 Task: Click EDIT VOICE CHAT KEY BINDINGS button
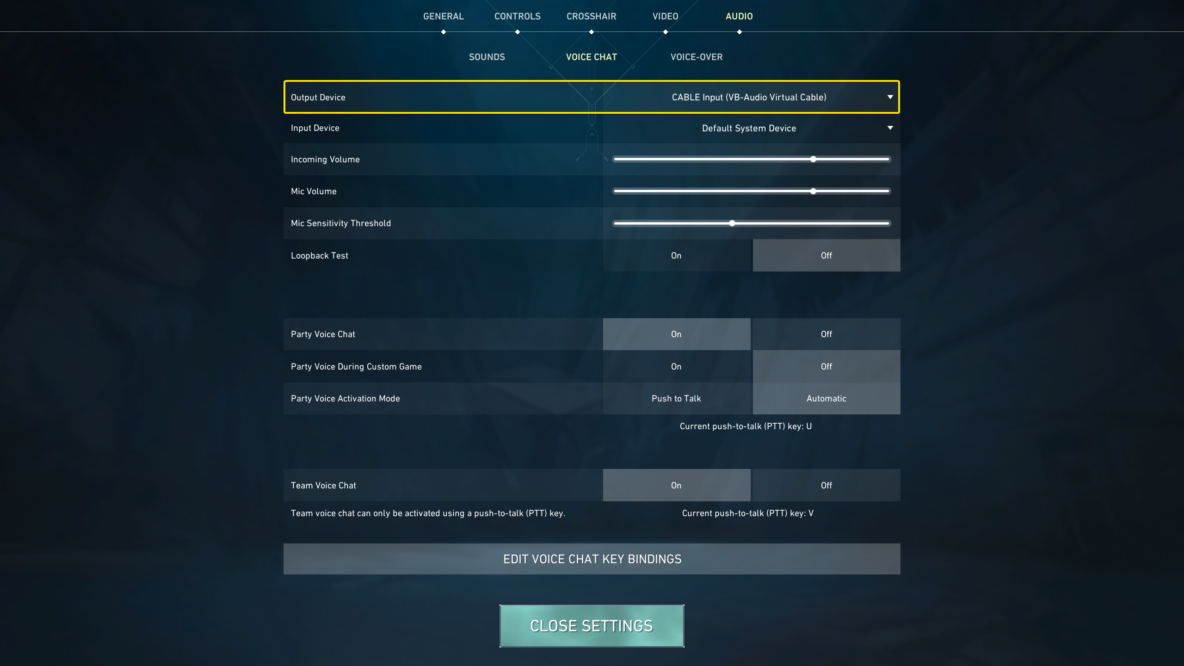[x=592, y=559]
